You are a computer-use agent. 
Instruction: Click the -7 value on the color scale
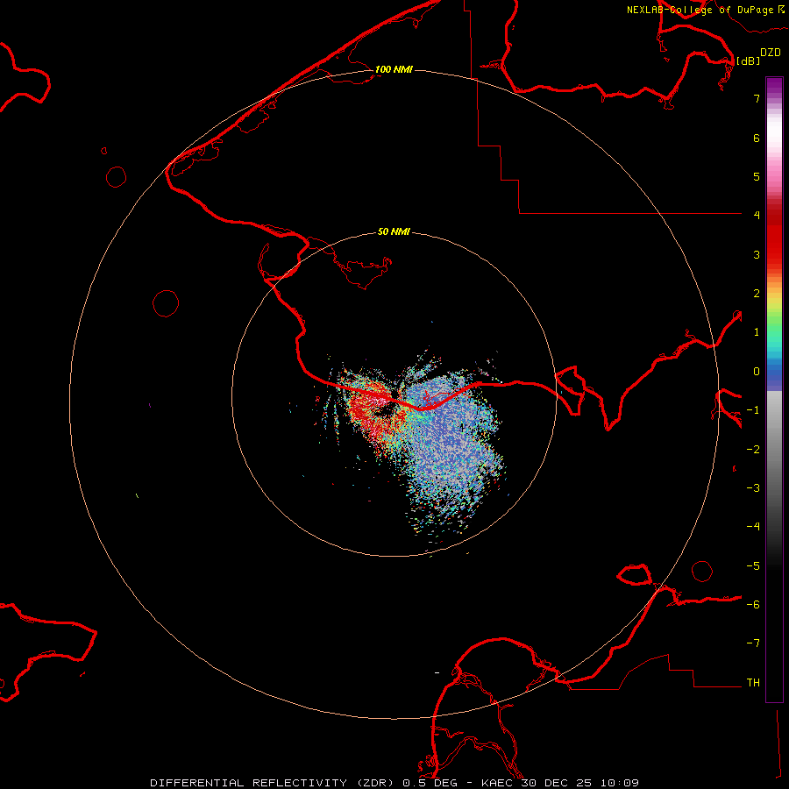point(753,643)
